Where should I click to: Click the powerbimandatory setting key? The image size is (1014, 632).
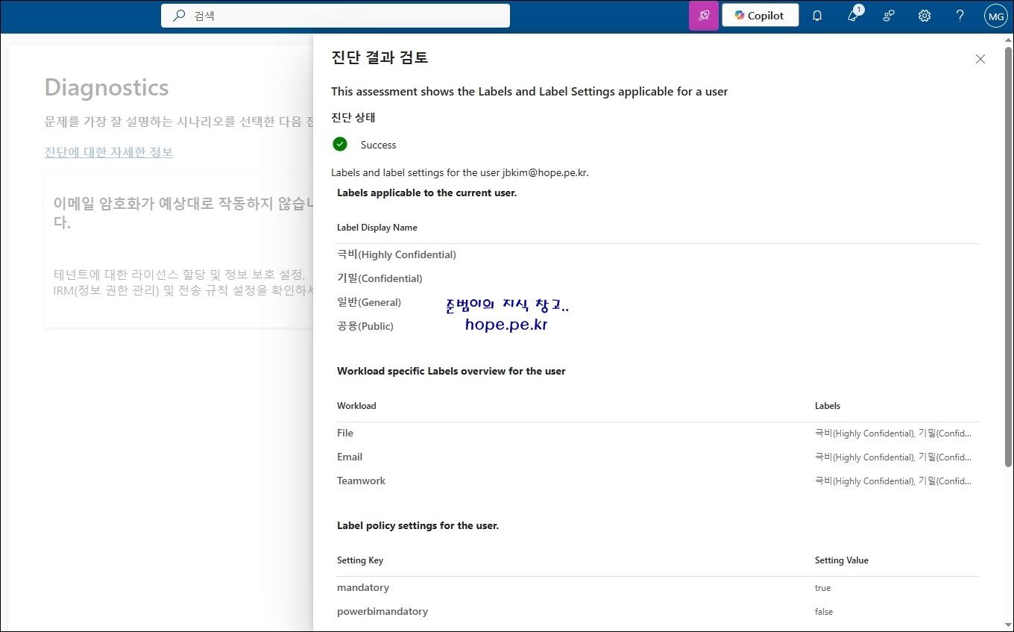(382, 612)
